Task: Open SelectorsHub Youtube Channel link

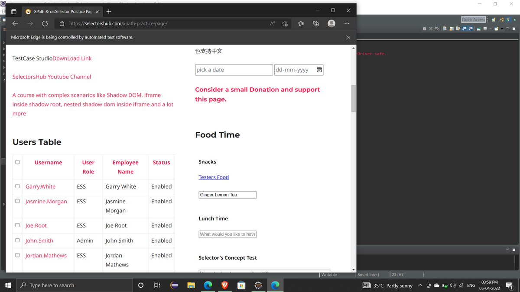Action: (x=52, y=77)
